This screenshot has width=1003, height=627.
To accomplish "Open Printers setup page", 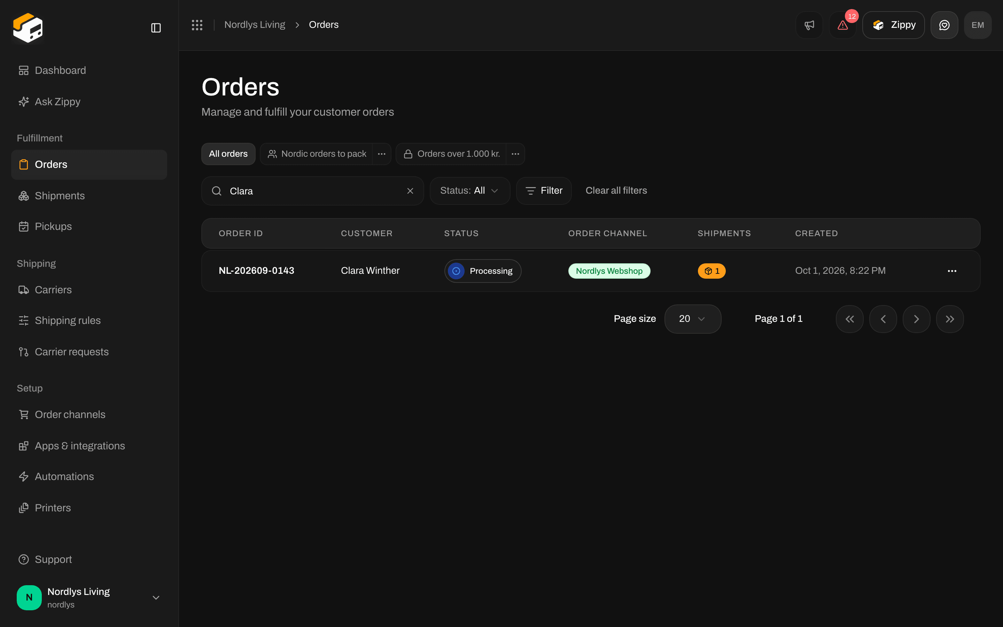I will click(x=89, y=508).
